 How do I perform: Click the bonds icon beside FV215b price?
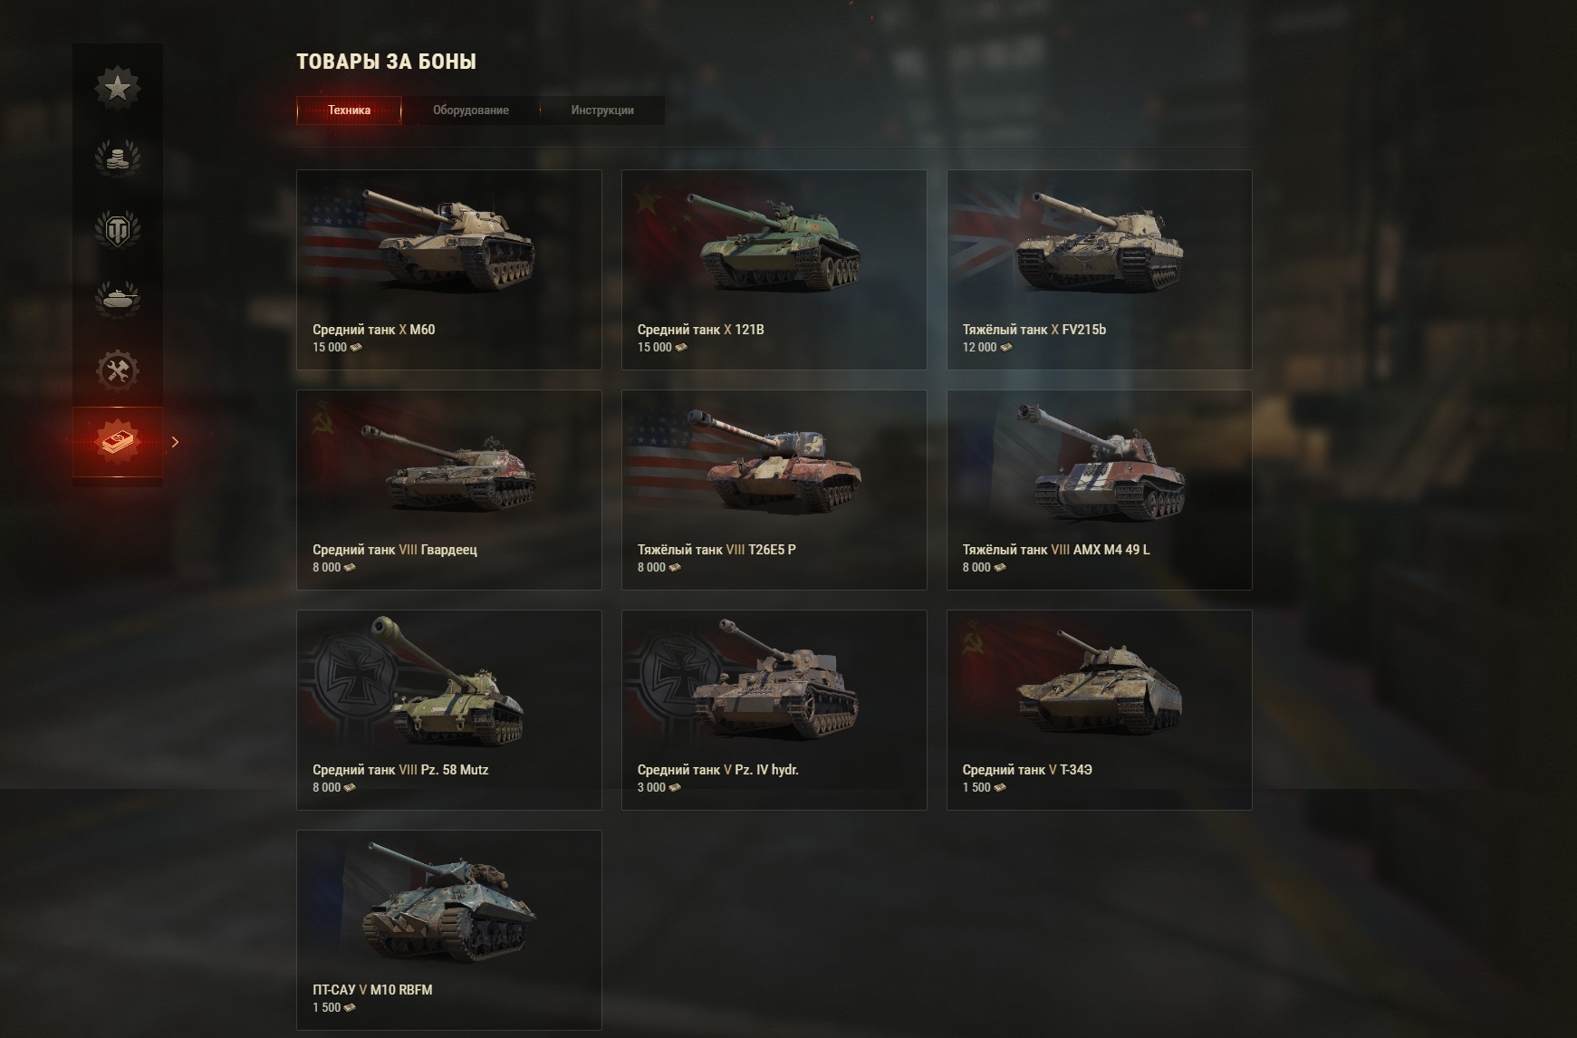(x=1005, y=348)
